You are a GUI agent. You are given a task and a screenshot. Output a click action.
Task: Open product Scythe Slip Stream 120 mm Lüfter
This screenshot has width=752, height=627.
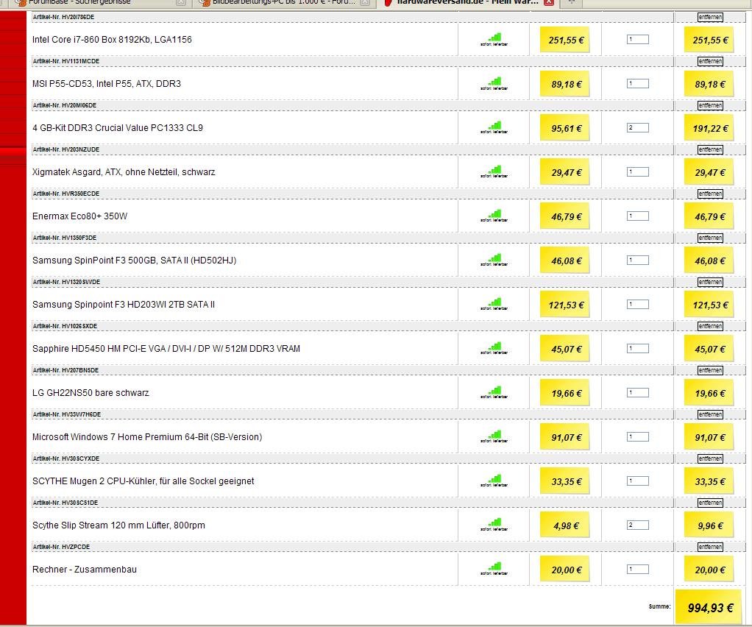click(118, 525)
